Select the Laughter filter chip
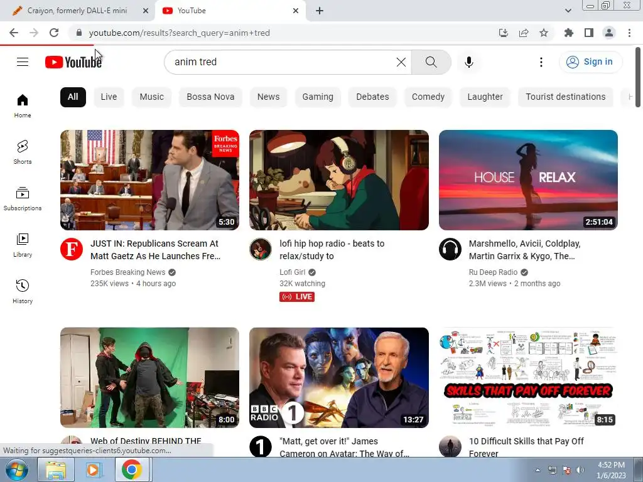643x482 pixels. click(485, 97)
